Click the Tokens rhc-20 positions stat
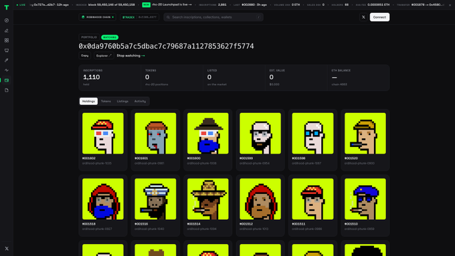Screen dimensions: 455x256 coord(172,78)
